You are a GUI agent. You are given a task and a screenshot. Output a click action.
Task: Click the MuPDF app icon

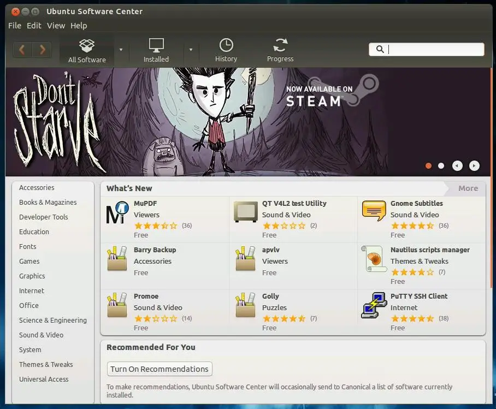click(x=117, y=212)
